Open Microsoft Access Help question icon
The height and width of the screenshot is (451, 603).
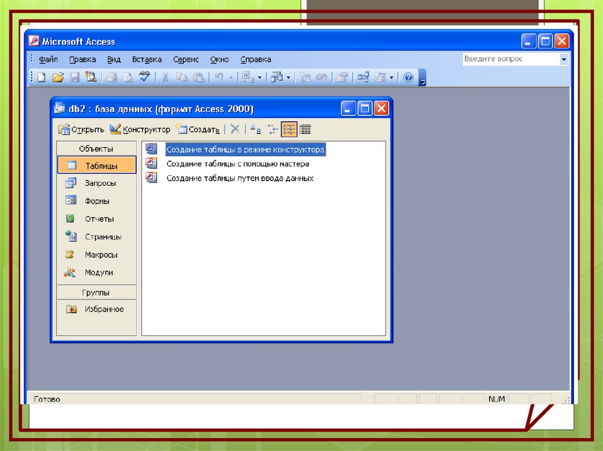(x=409, y=78)
